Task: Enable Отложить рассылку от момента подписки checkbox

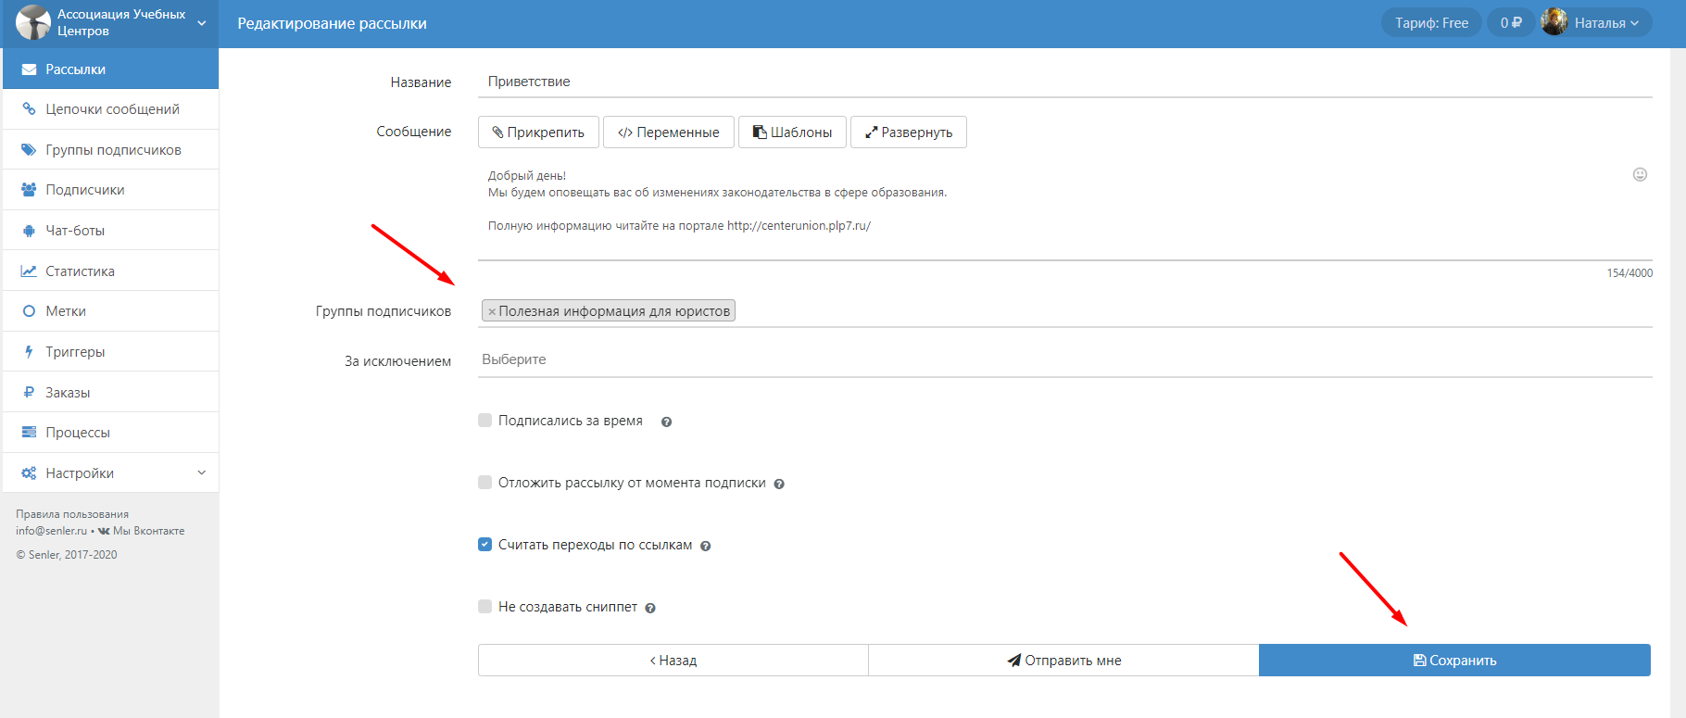Action: [484, 483]
